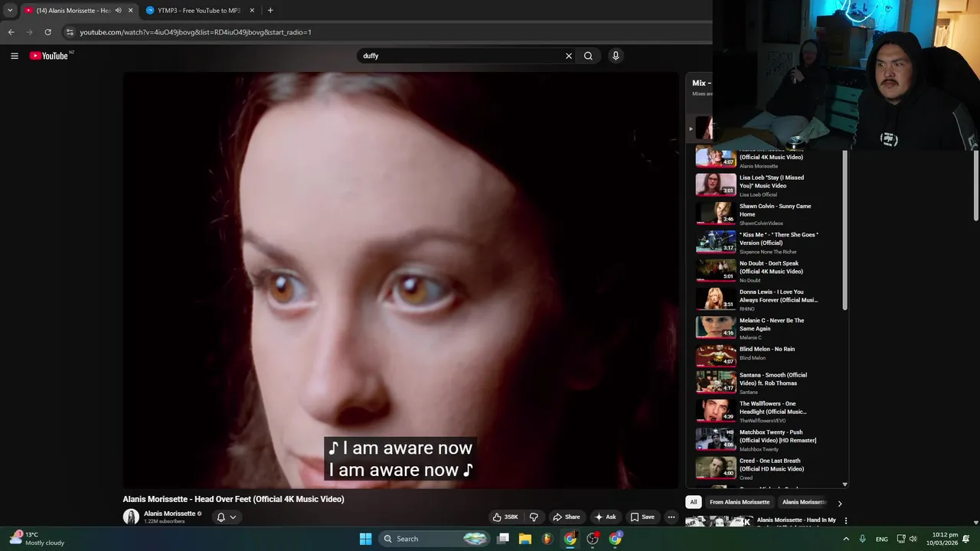Click the magnifier search button

coord(588,56)
